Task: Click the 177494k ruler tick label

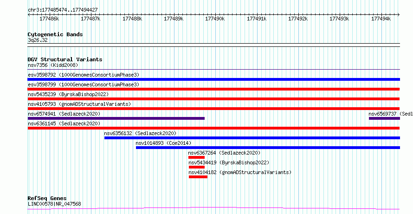Action: [381, 19]
